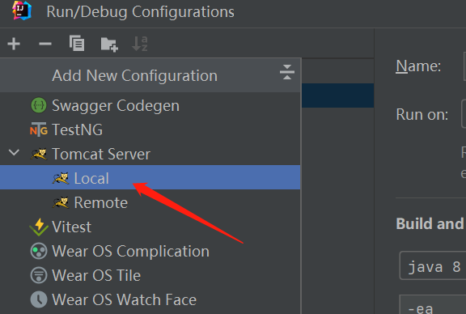
Task: Collapse the Tomcat Server tree node chevron
Action: 14,152
